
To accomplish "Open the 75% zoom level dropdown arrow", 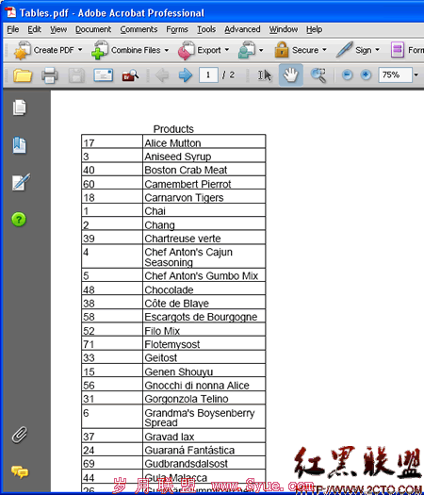I will 416,74.
